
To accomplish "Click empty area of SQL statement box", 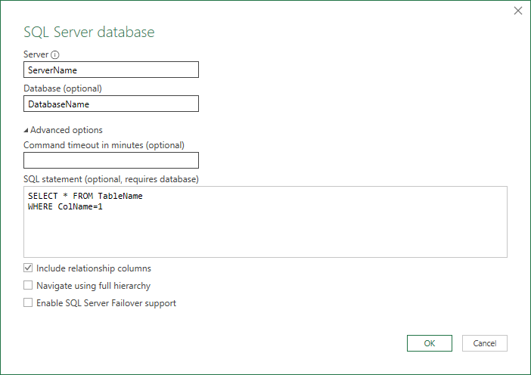I will (265, 234).
